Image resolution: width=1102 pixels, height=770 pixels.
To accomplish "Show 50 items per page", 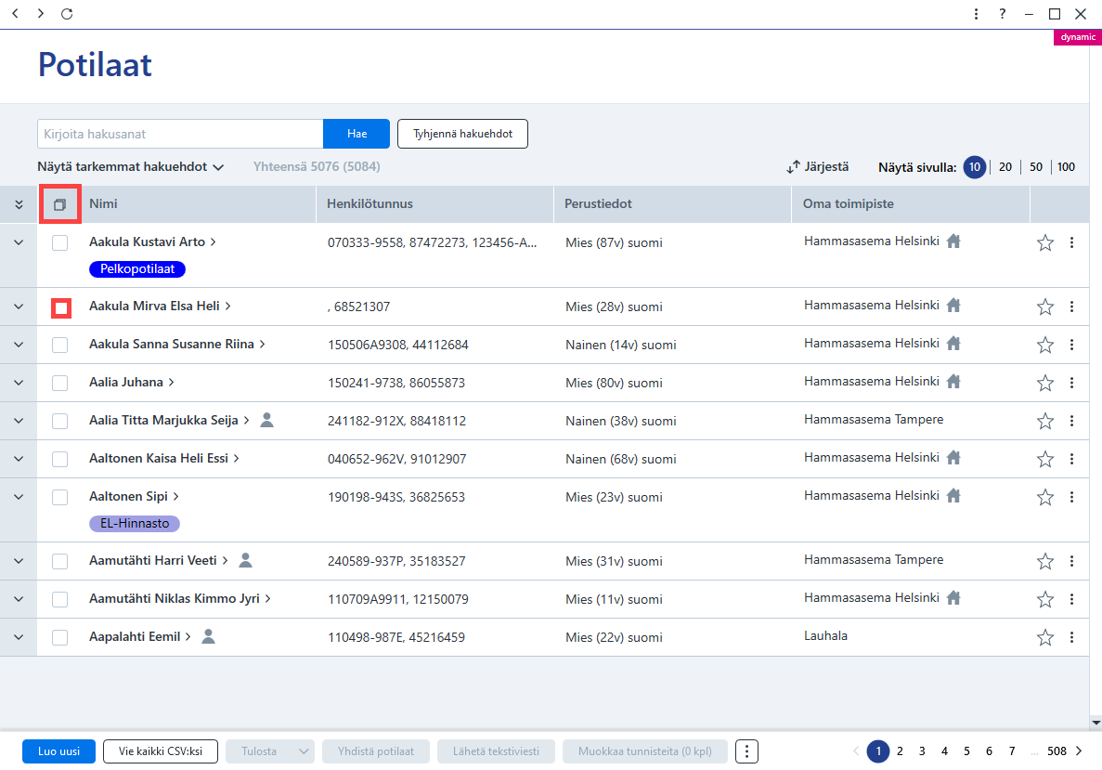I will pos(1036,166).
